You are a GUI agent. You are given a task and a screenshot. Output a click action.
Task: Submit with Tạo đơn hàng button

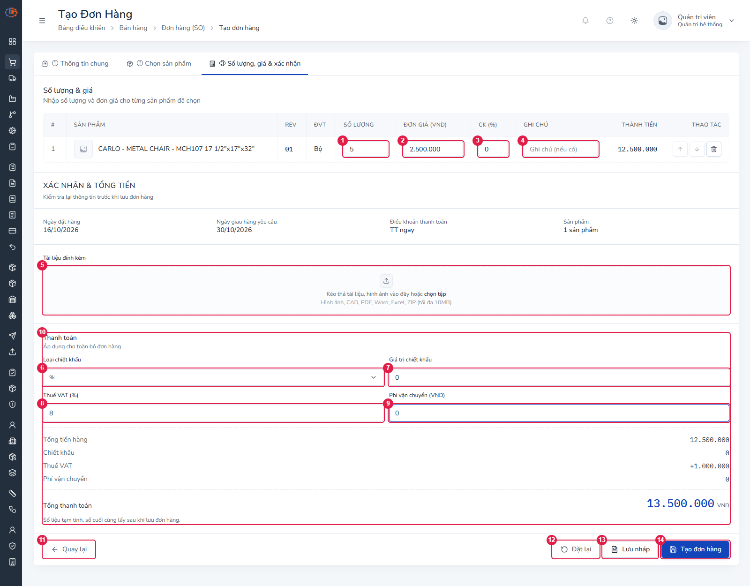pos(696,549)
